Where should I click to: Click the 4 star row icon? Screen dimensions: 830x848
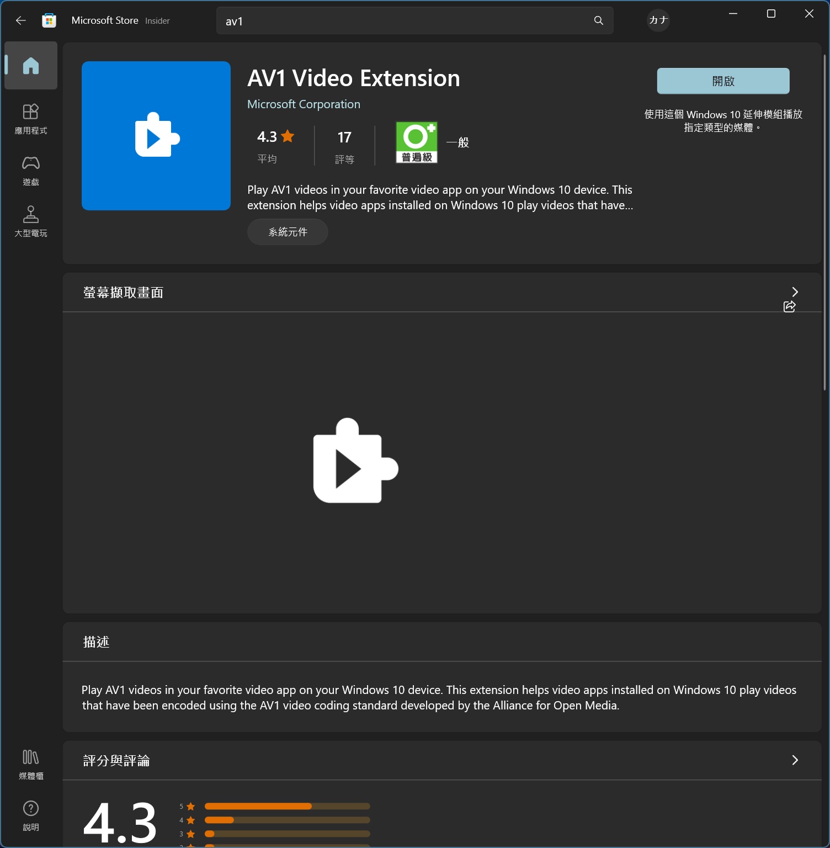(x=191, y=820)
